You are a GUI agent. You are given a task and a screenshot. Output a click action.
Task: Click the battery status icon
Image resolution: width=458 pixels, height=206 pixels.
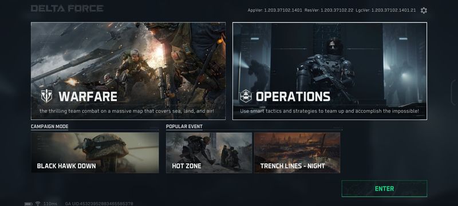point(29,204)
